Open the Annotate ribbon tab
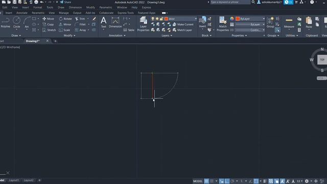The height and width of the screenshot is (184, 327). point(22,13)
